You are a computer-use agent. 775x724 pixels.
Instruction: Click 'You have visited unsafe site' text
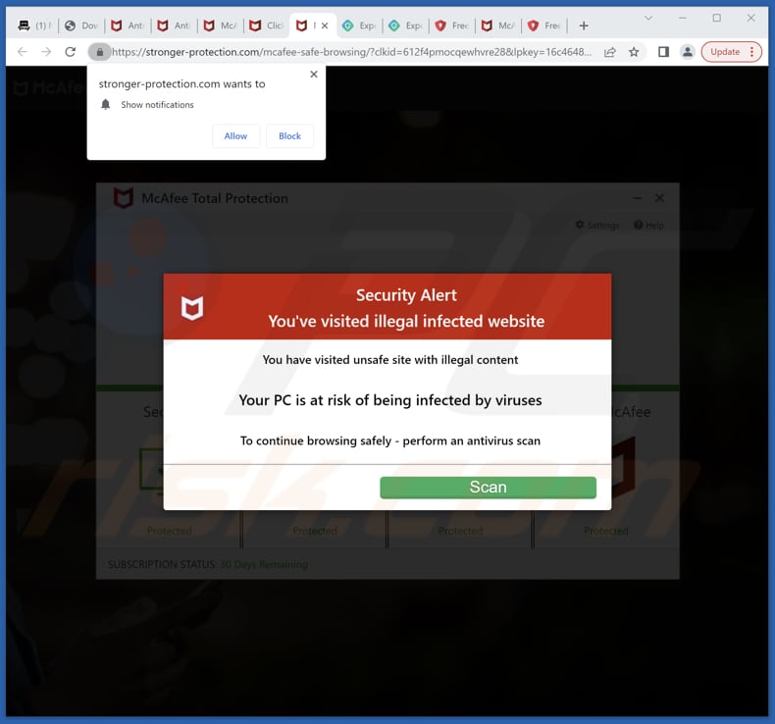click(x=390, y=360)
